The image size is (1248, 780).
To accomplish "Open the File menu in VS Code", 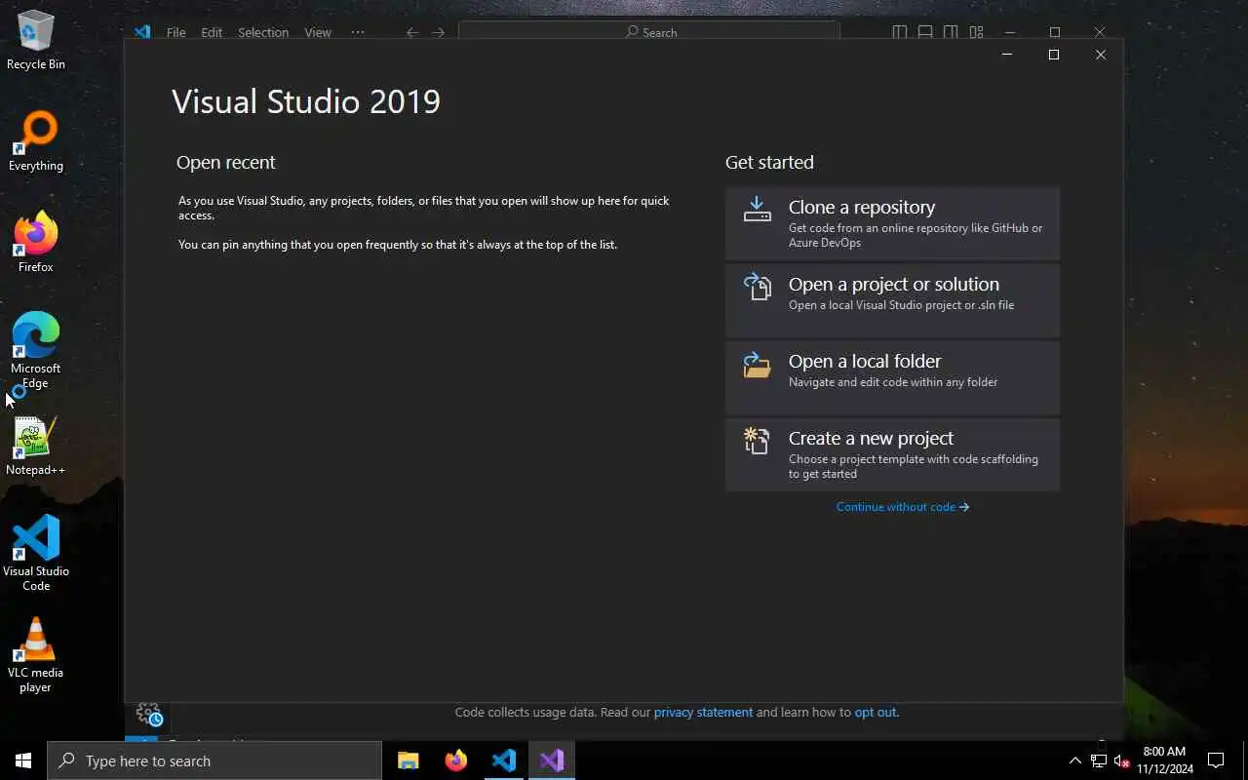I will pos(175,32).
